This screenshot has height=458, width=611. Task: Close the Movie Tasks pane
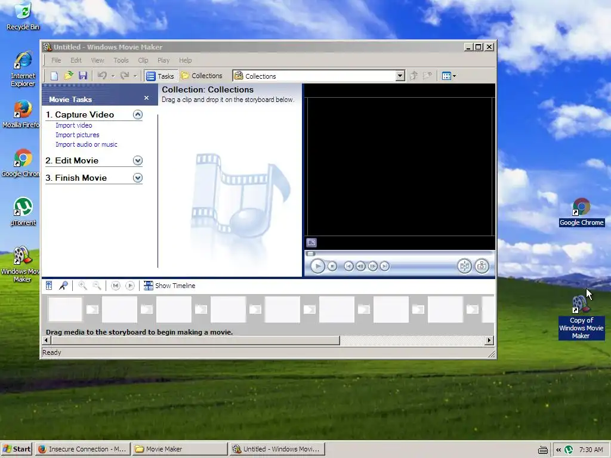147,98
